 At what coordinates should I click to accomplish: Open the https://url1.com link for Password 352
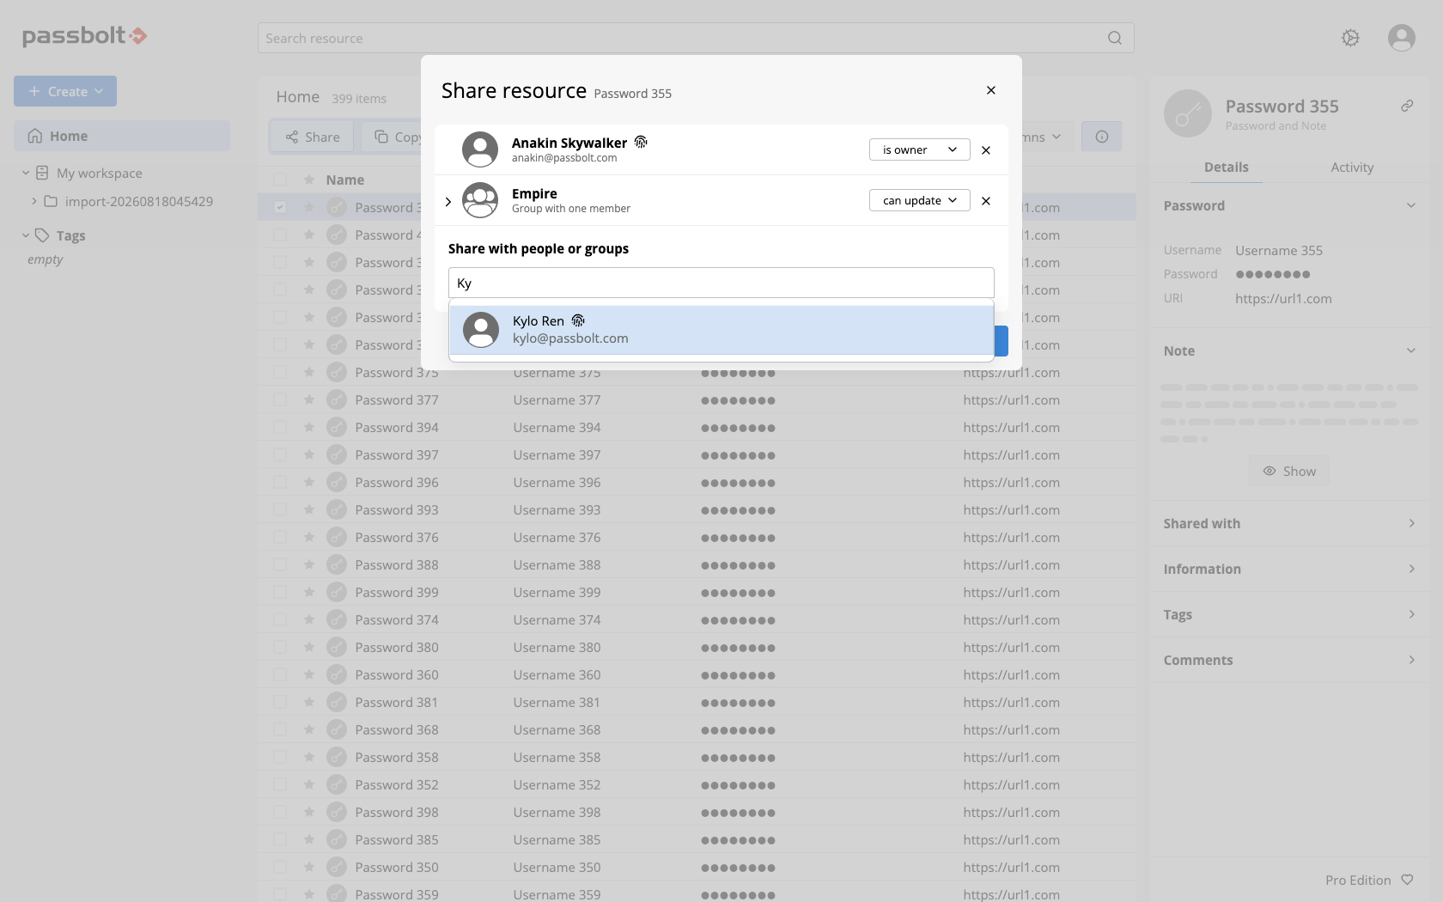[x=1011, y=784]
